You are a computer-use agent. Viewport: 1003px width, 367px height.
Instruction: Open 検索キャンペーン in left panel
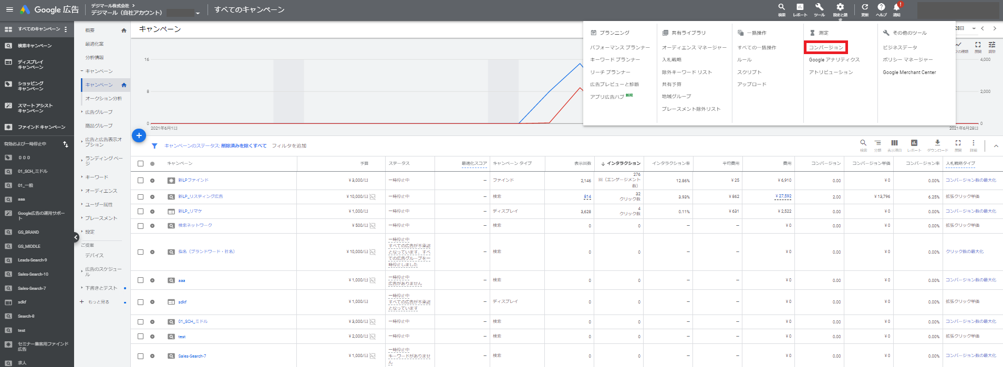(35, 46)
